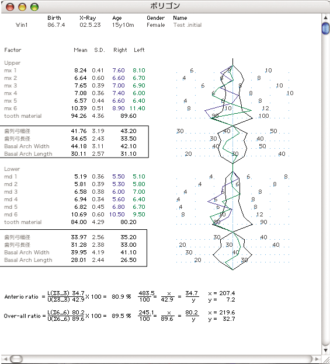The image size is (330, 364).
Task: Click the upper Basal Arch Width label
Action: (27, 146)
